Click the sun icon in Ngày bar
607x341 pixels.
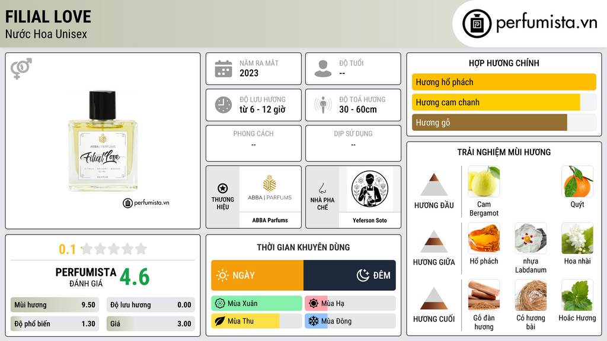click(222, 275)
